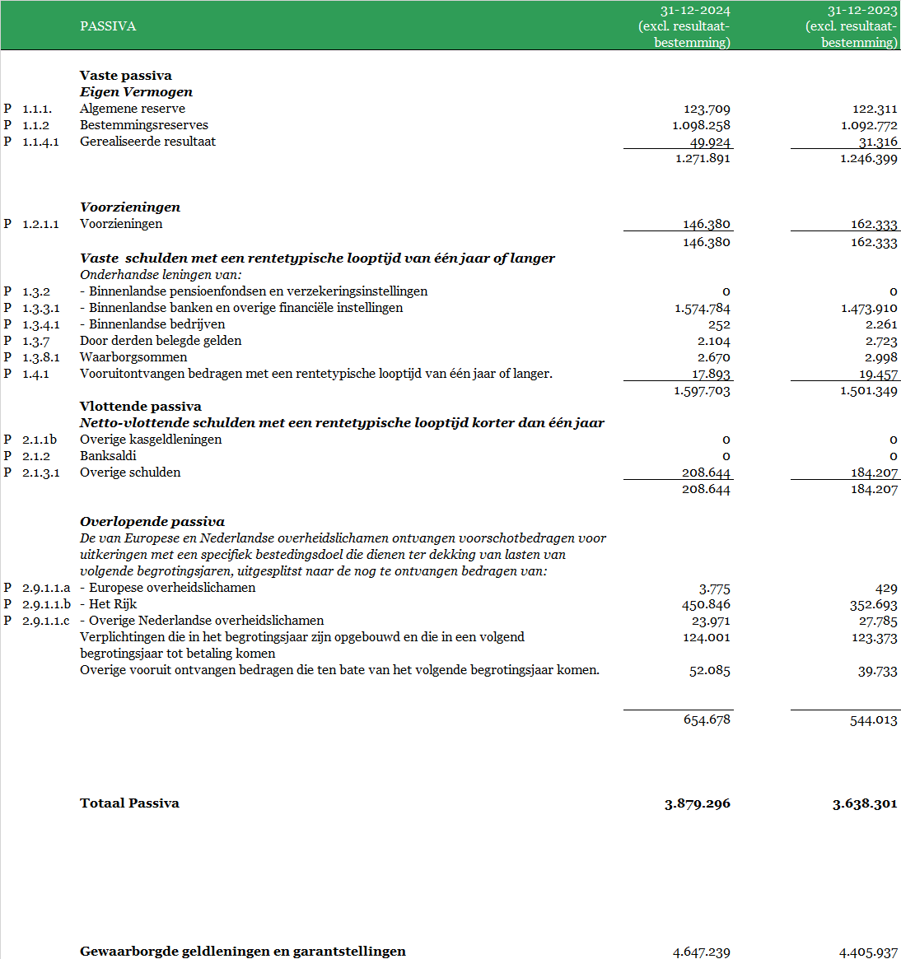This screenshot has width=901, height=959.
Task: Click Gerealiseerde resultaat value 49.924
Action: click(x=710, y=142)
